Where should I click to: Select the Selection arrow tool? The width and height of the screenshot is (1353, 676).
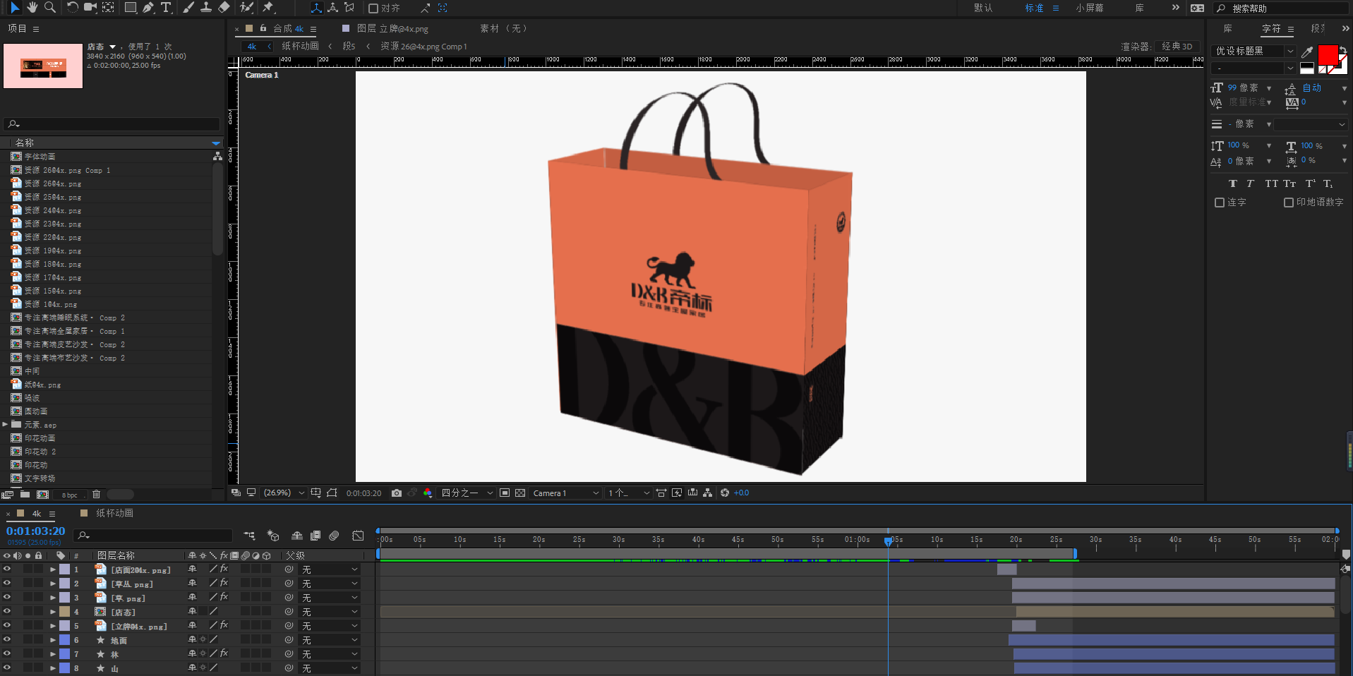coord(15,8)
